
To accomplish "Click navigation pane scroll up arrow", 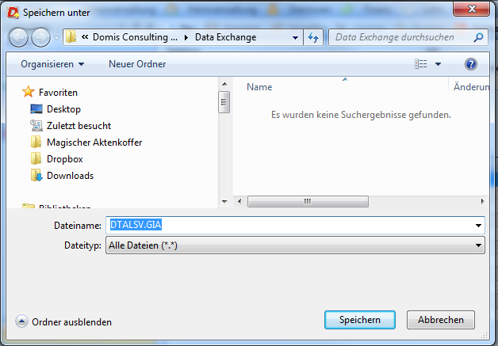I will pos(224,84).
